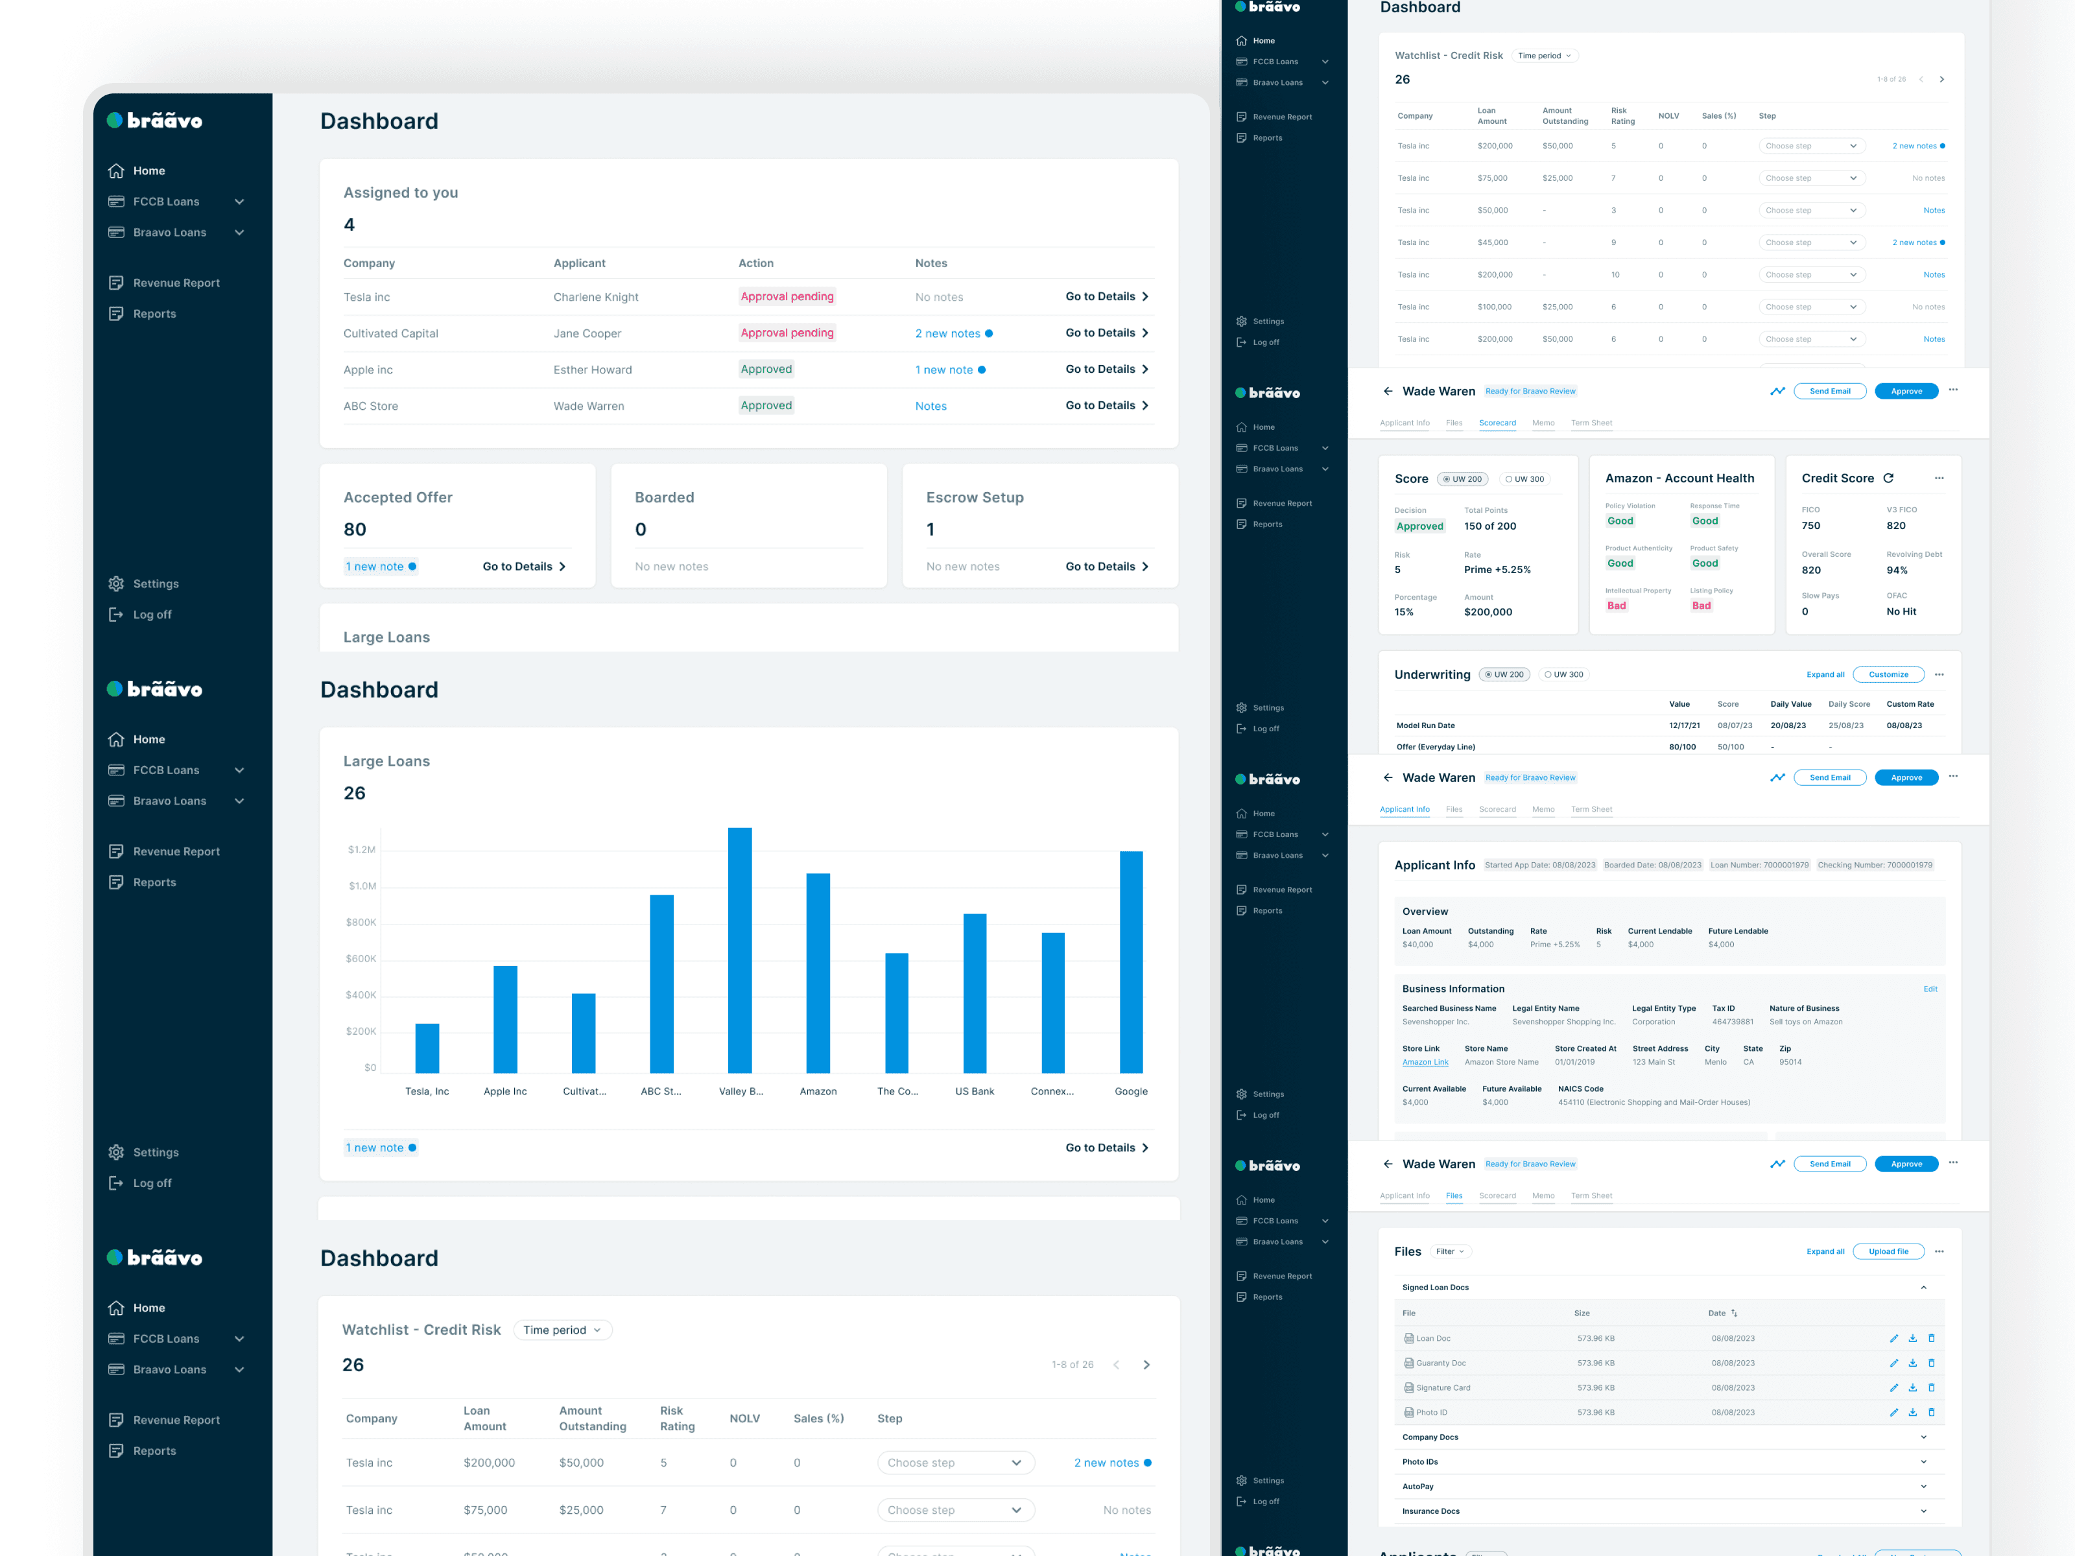Screen dimensions: 2075x1556
Task: Expand the AutoPay section
Action: pyautogui.click(x=1924, y=1487)
